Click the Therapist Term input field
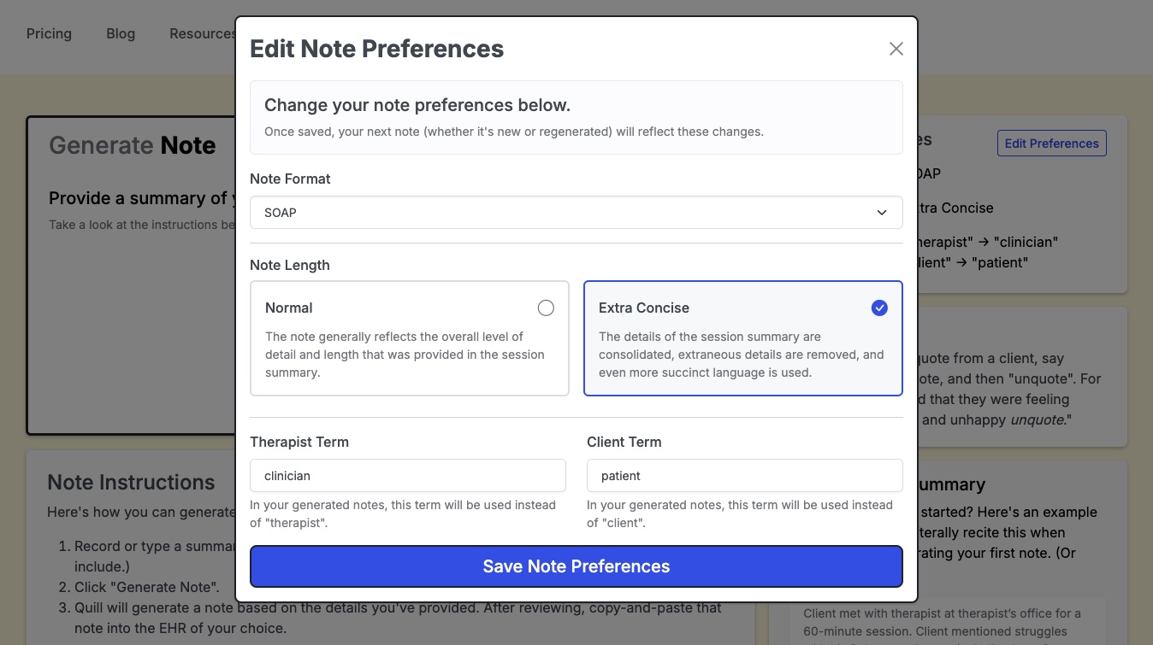This screenshot has height=645, width=1153. point(408,476)
